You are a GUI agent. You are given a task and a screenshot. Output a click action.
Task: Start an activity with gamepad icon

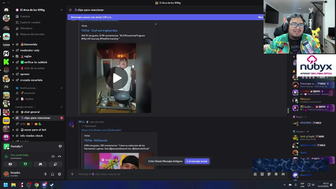click(40, 164)
